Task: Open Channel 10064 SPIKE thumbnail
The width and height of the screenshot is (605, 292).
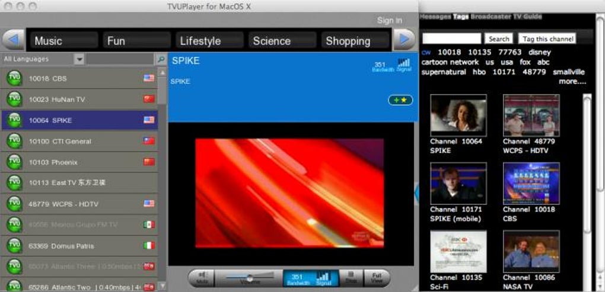Action: (458, 115)
